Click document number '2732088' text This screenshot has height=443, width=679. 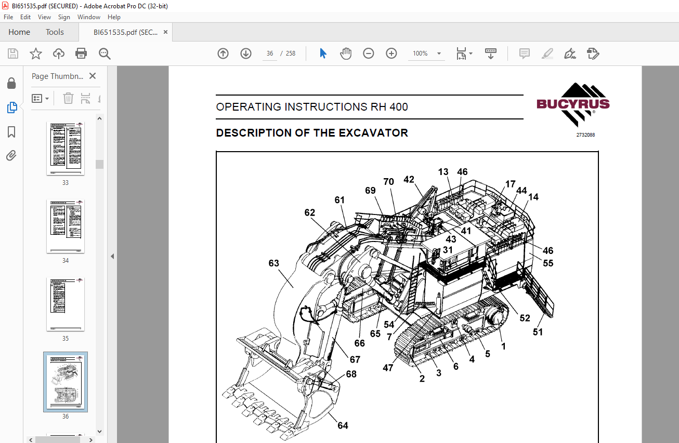tap(585, 135)
